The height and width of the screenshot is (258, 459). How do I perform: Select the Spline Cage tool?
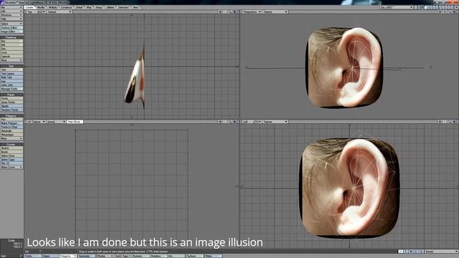click(x=11, y=159)
